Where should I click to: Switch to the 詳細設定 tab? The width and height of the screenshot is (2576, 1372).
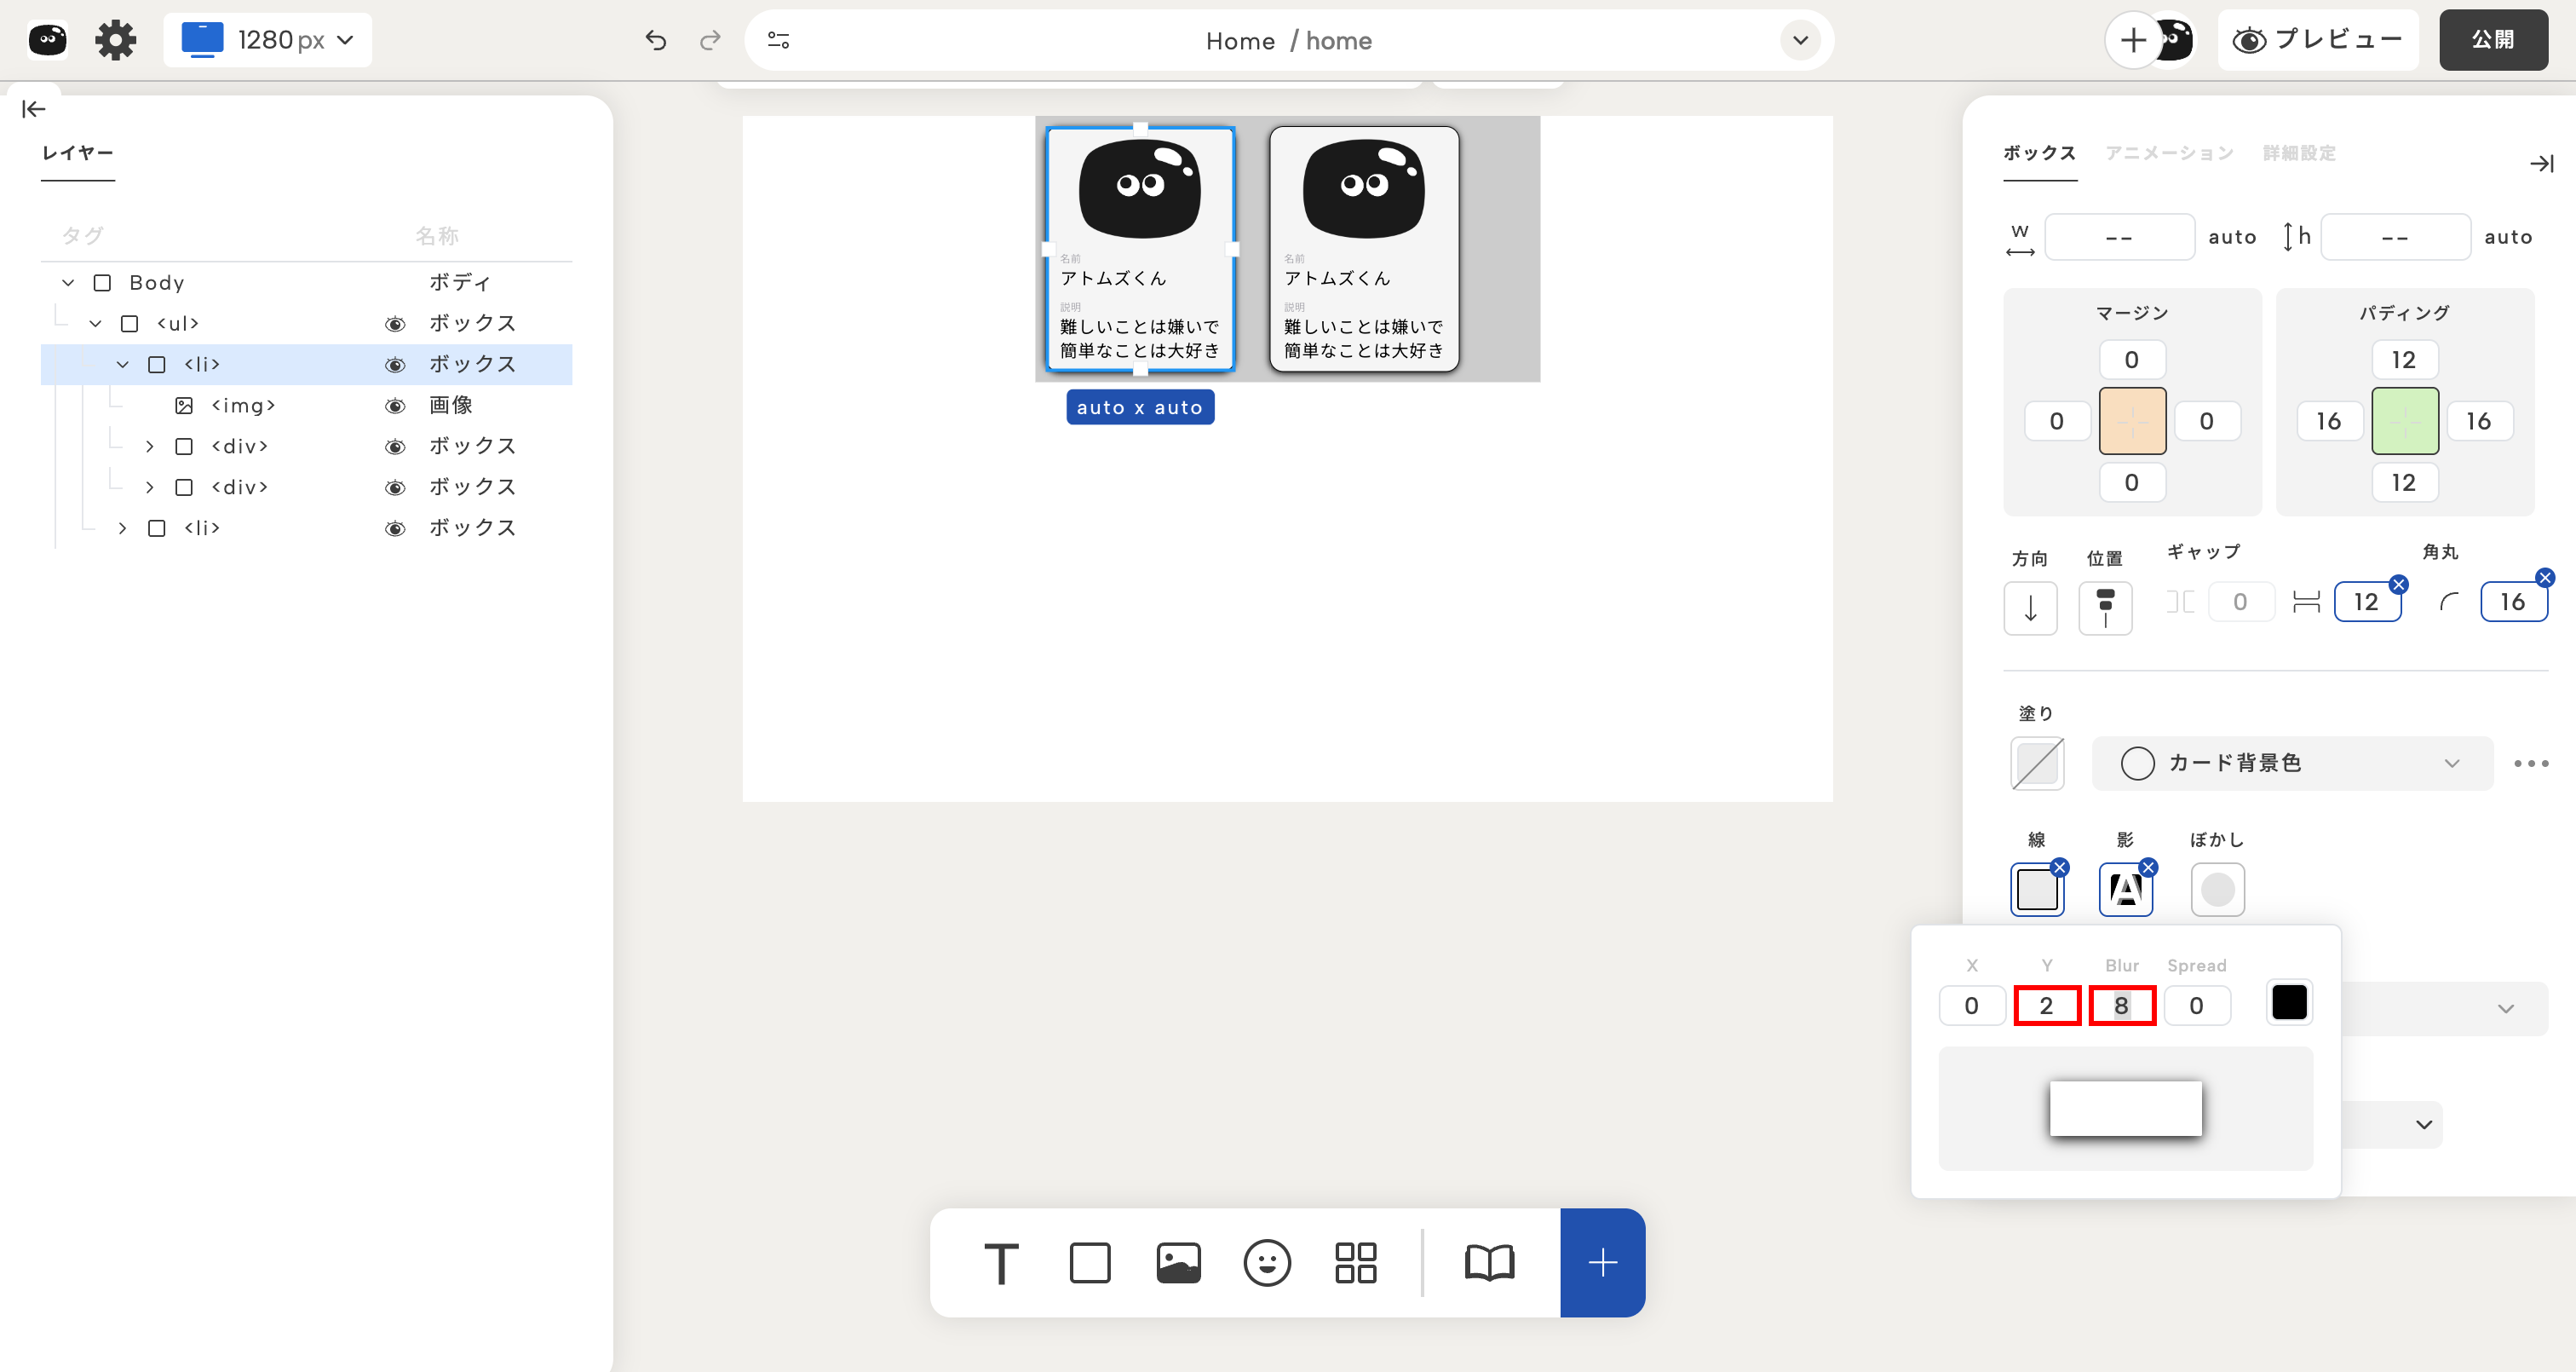2299,153
